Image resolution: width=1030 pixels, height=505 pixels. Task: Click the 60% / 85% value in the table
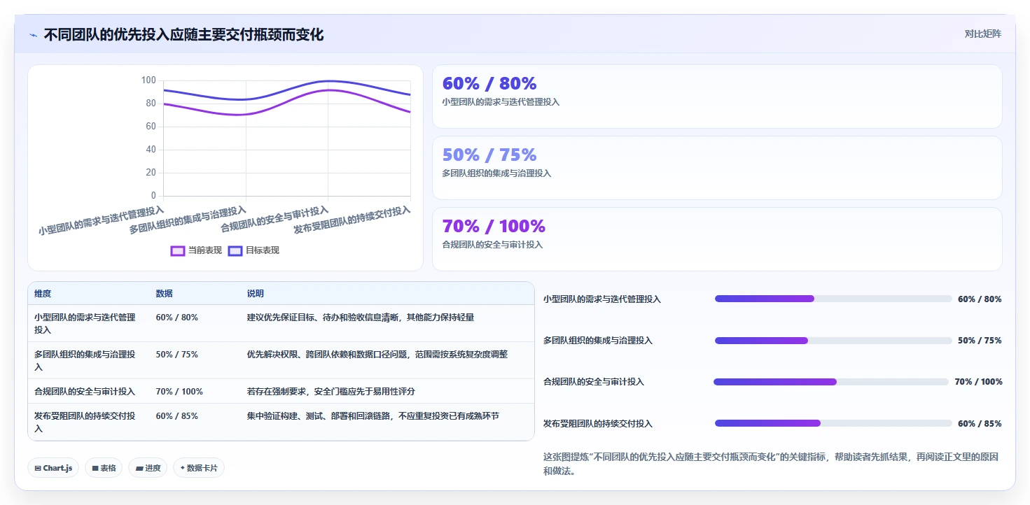point(177,416)
